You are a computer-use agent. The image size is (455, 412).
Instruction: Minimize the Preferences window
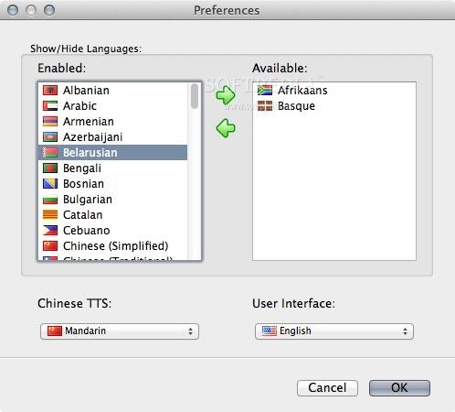tap(31, 10)
